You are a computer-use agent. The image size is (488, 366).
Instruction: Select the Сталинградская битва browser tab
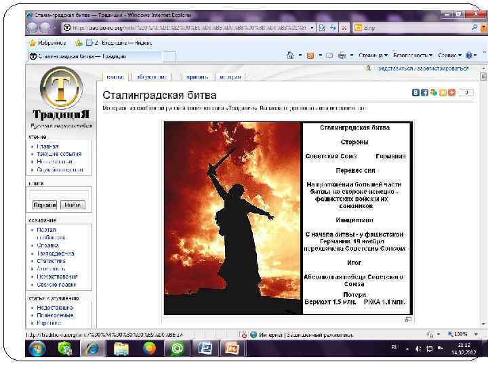95,56
